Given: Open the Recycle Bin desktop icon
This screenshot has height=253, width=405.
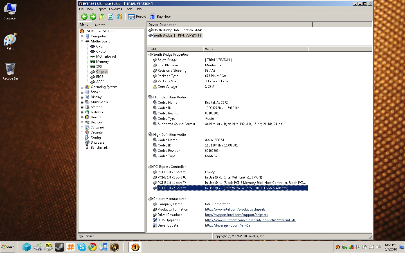Looking at the screenshot, I should click(10, 71).
